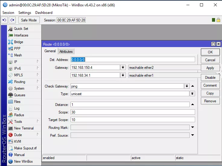Open Queues from the sidebar

[x=24, y=95]
